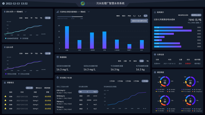205x115 pixels.
Task: Click the red 急需维护 status
Action: point(188,64)
